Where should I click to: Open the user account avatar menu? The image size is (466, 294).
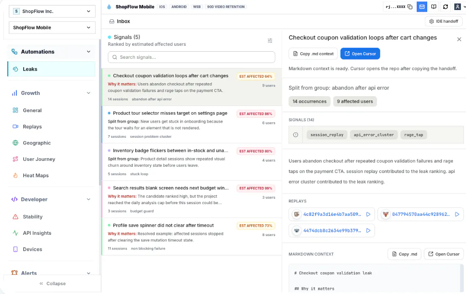pyautogui.click(x=458, y=7)
